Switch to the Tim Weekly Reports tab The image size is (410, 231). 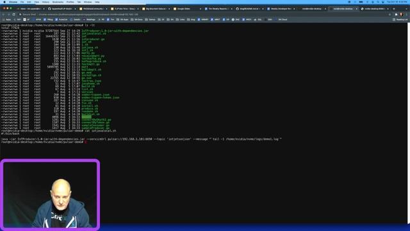click(218, 8)
